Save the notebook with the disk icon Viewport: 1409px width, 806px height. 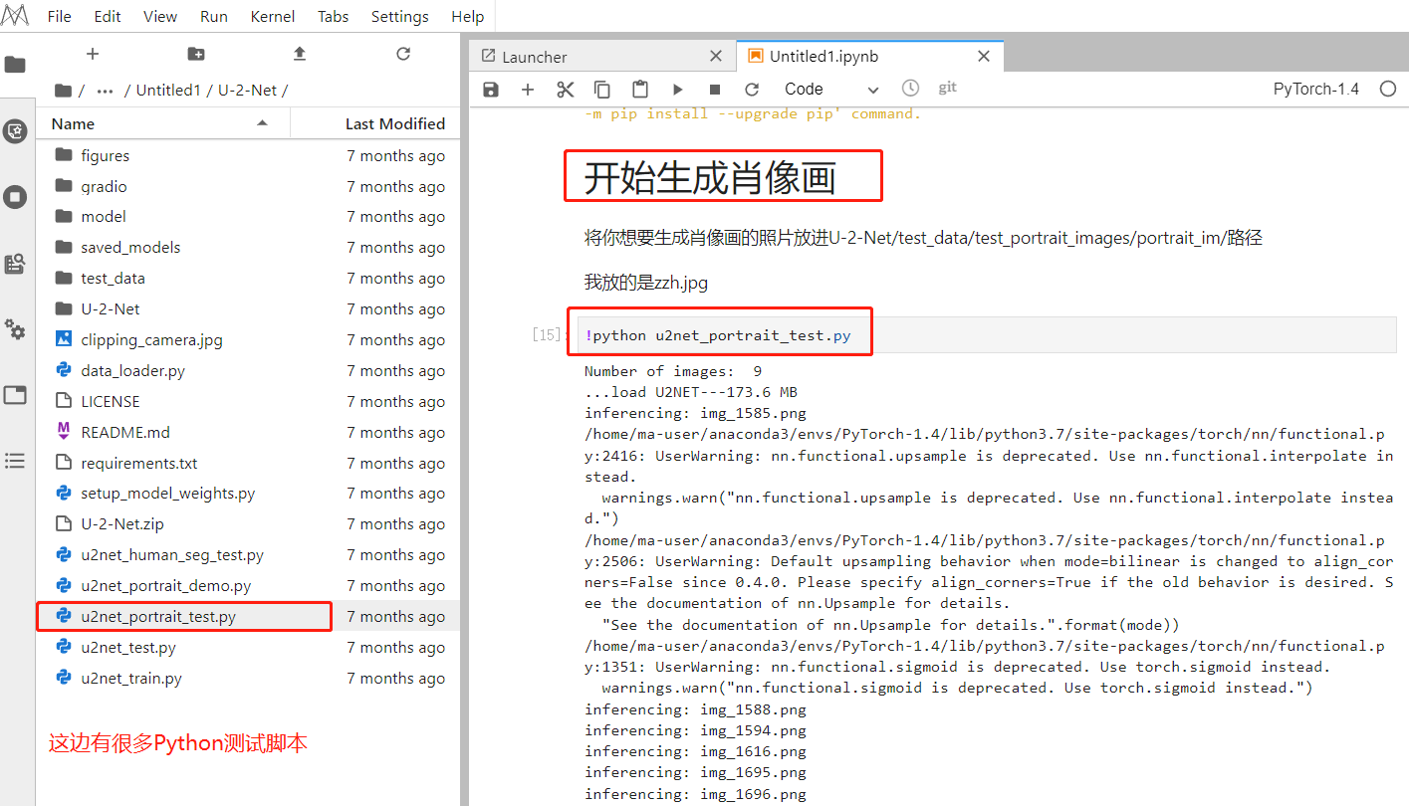(491, 90)
